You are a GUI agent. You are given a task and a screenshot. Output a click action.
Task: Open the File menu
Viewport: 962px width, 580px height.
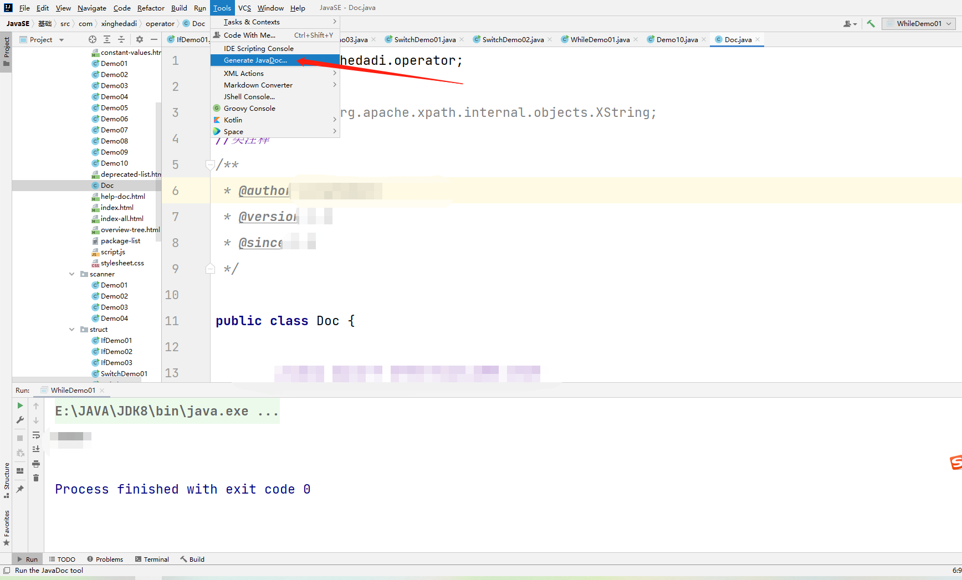coord(24,8)
